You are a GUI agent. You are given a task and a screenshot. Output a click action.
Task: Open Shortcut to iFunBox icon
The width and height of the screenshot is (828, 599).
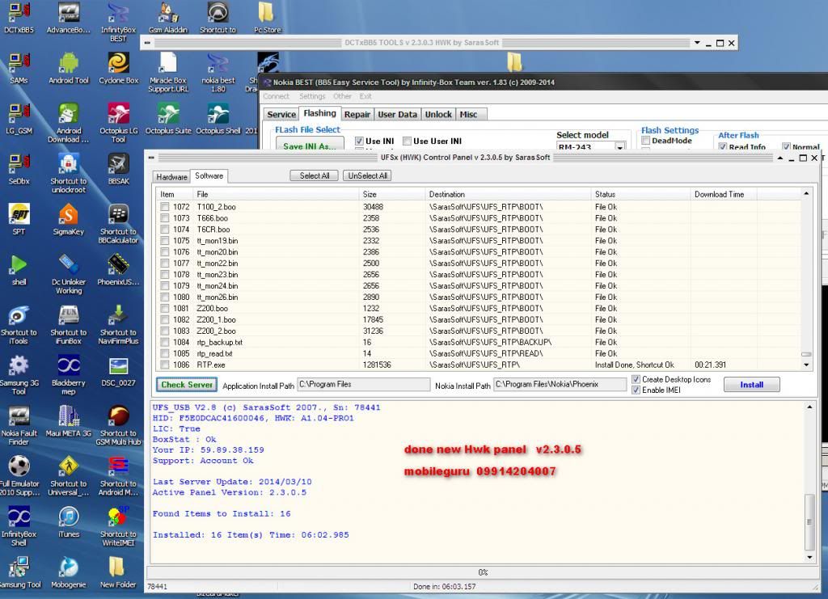[x=69, y=325]
